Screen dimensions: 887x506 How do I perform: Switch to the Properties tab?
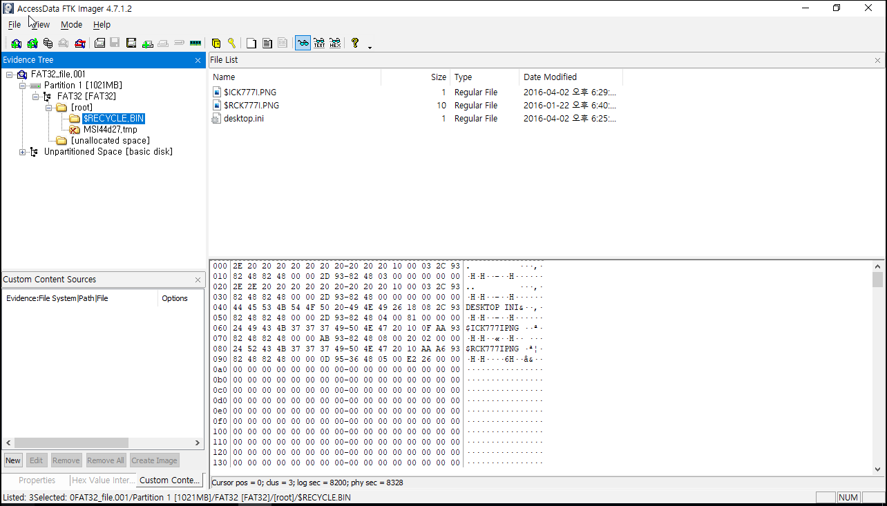(37, 480)
